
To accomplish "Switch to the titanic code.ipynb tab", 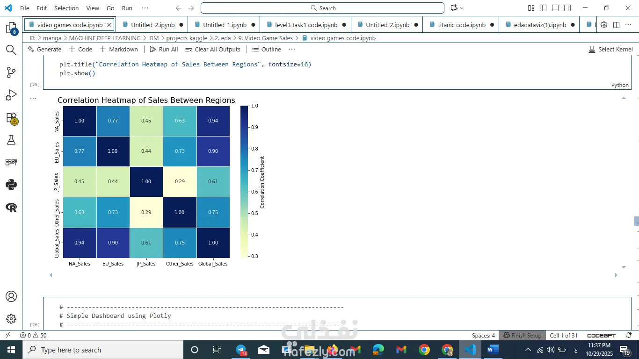I will pos(462,25).
